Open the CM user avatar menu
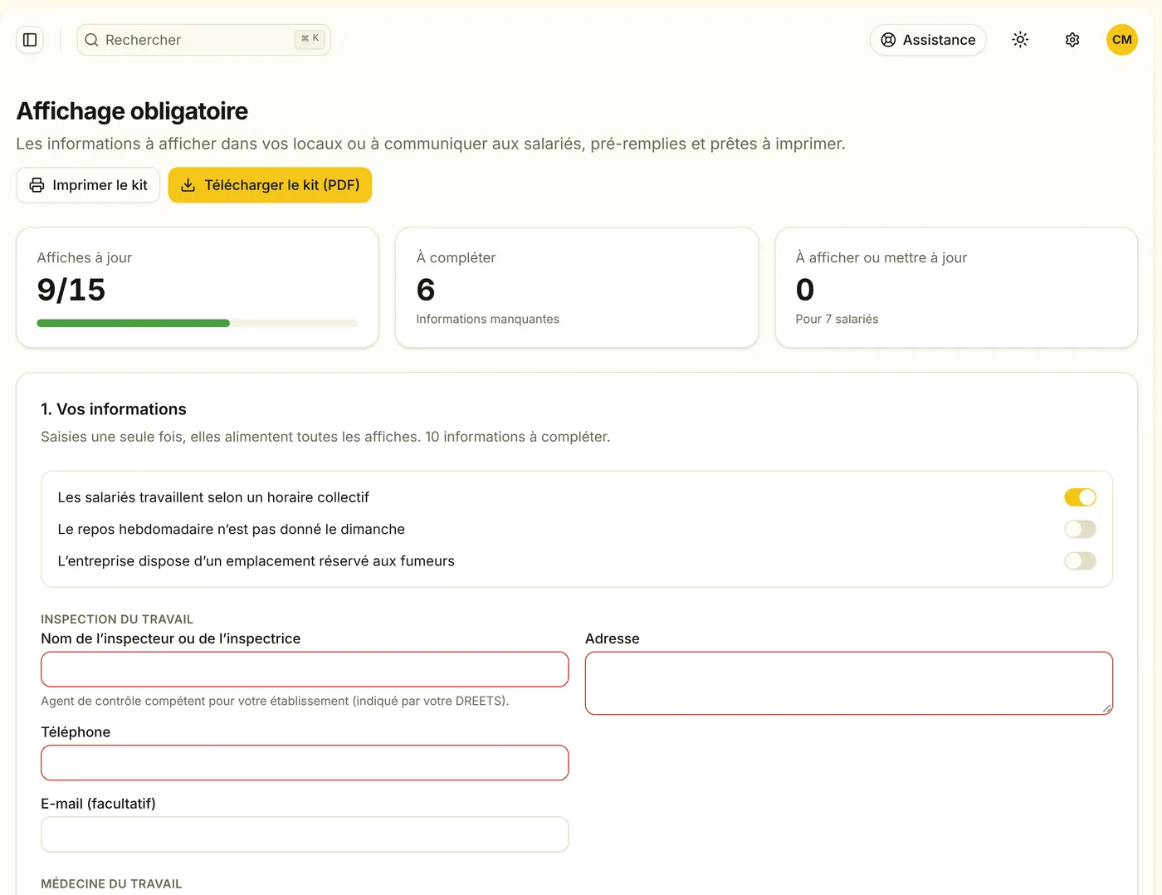Viewport: 1162px width, 895px height. pos(1122,40)
